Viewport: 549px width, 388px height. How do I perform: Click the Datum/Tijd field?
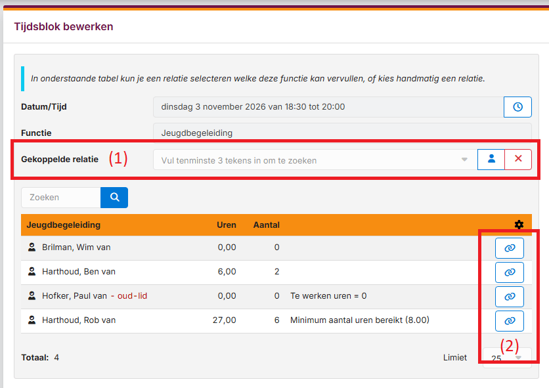click(x=328, y=107)
